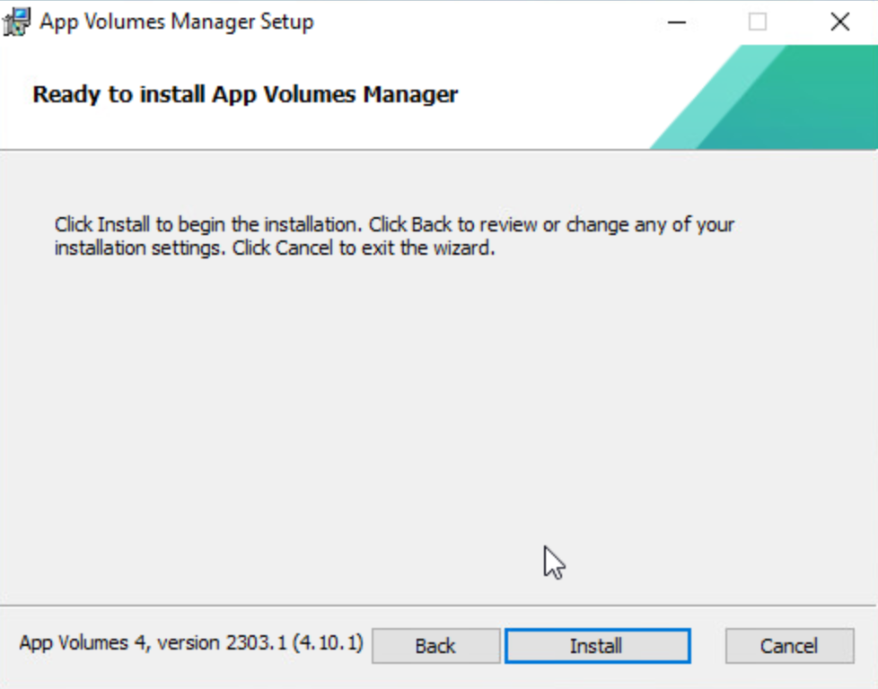This screenshot has width=878, height=689.
Task: Click the greyed-out maximize button
Action: [758, 22]
